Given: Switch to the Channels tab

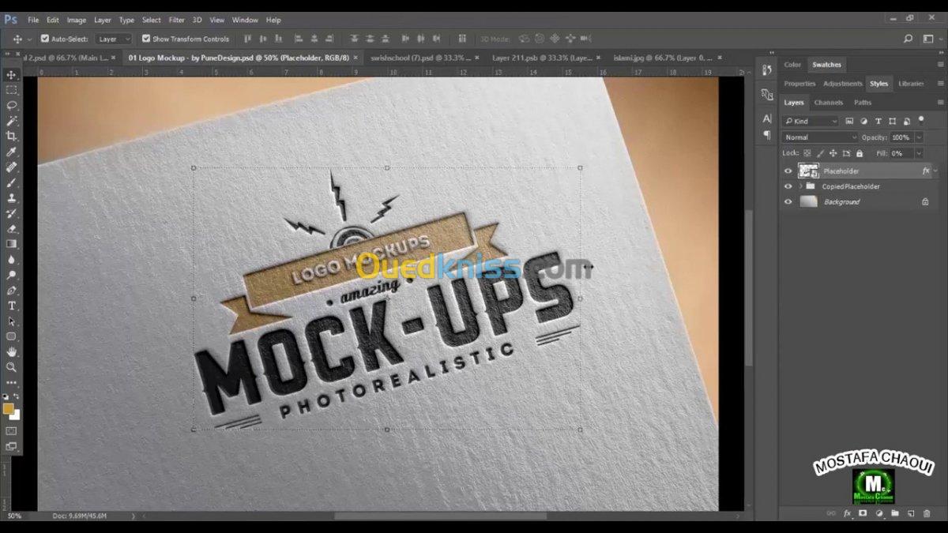Looking at the screenshot, I should point(828,103).
